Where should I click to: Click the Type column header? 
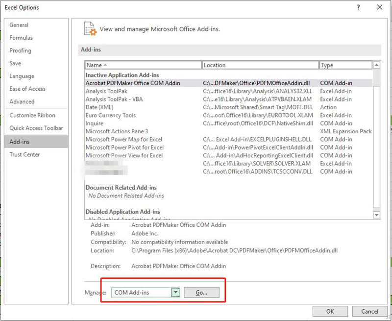[x=345, y=65]
